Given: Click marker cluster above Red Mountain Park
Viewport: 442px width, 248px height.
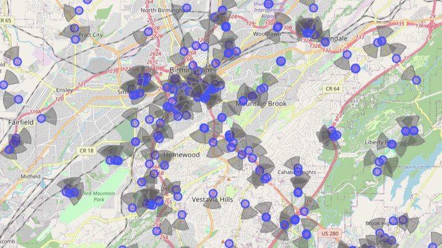Looking at the screenshot, I should click(69, 192).
